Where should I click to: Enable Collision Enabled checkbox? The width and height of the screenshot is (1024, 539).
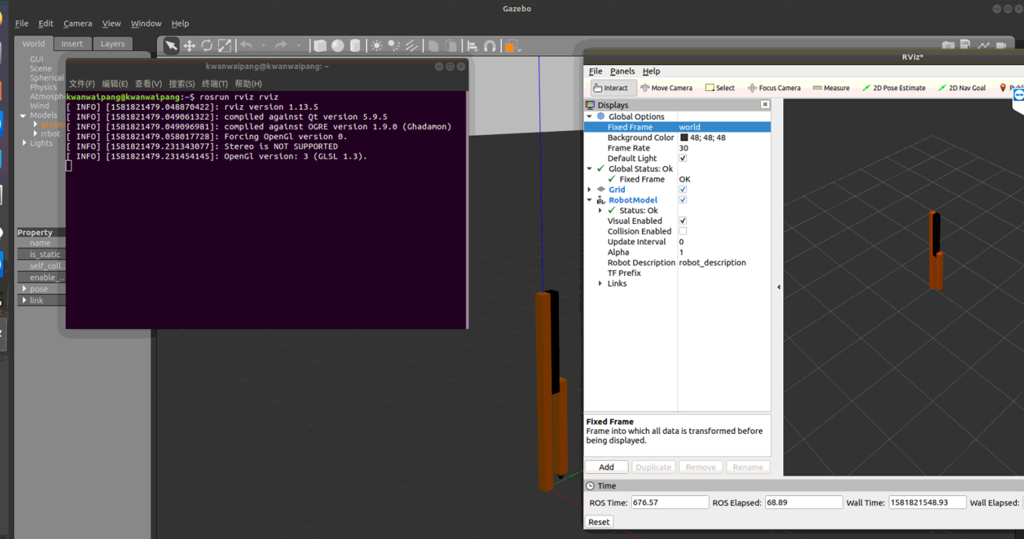683,231
